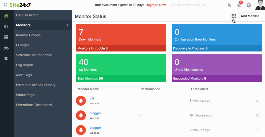Viewport: 265px width, 137px height.
Task: Click the notification bell in top header
Action: click(229, 5)
